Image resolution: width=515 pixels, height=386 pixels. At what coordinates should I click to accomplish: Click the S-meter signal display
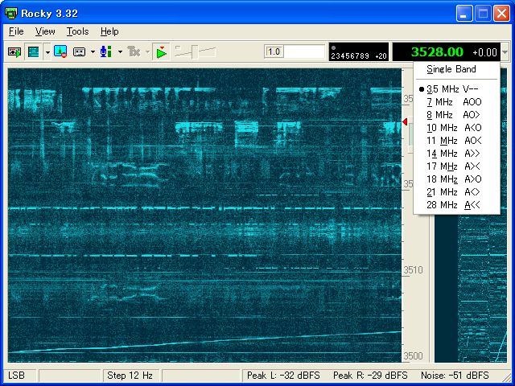[359, 51]
